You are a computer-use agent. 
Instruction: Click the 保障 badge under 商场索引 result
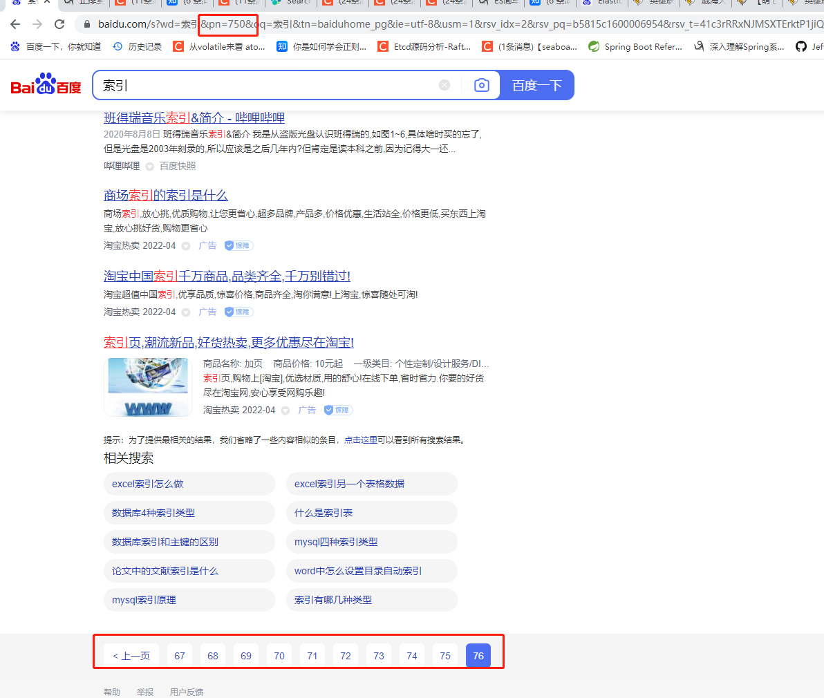[239, 245]
